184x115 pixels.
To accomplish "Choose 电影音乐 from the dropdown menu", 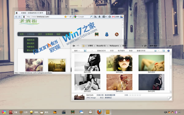I will point(31,47).
